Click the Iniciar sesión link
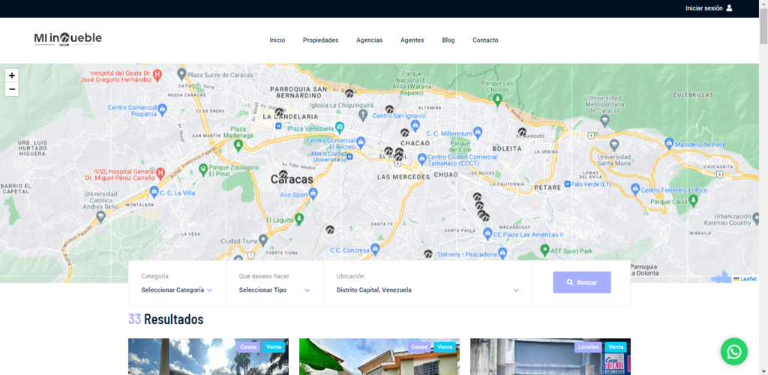 [703, 8]
